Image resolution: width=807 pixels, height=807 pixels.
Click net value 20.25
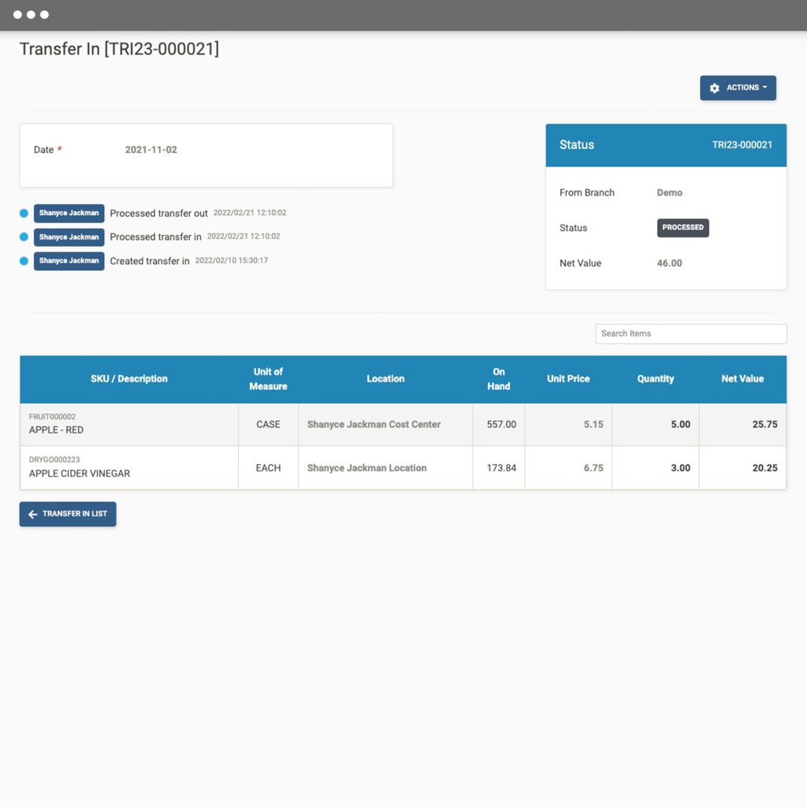point(764,468)
